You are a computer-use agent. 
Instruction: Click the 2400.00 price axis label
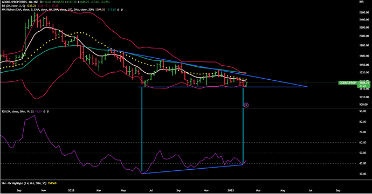[364, 20]
